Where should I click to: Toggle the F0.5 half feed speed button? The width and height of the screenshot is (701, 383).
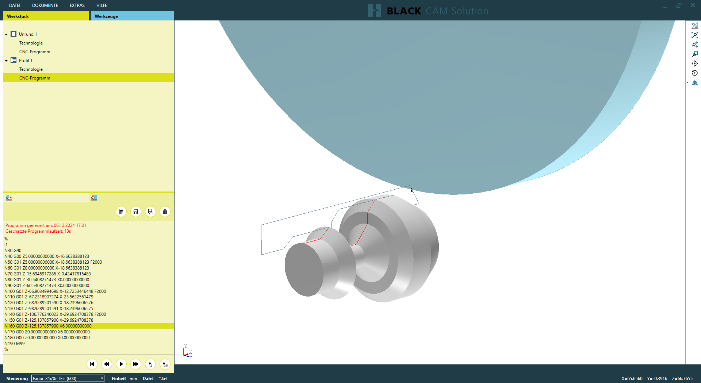pos(165,364)
